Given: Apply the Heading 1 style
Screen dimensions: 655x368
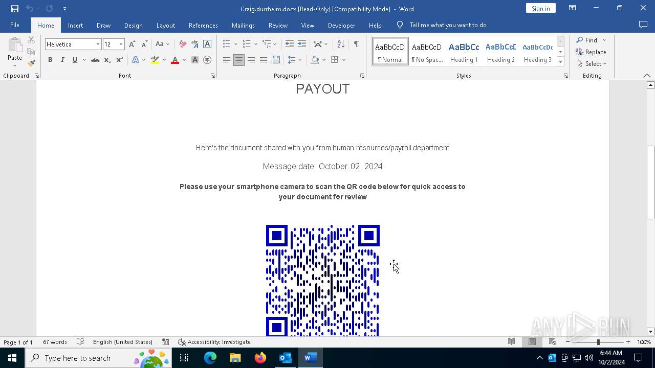Looking at the screenshot, I should (x=464, y=52).
